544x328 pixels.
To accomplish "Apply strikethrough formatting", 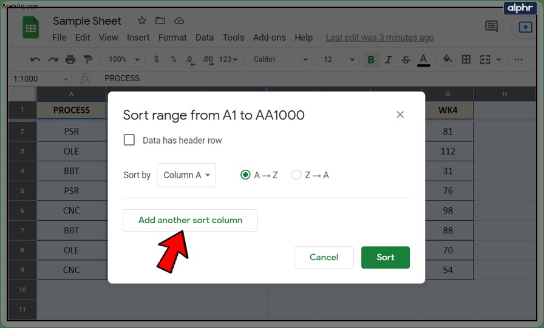I will coord(406,59).
